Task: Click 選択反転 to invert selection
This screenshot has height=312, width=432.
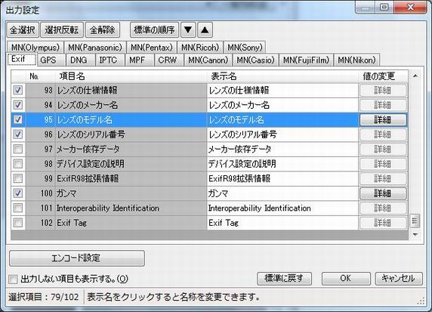Action: click(62, 29)
